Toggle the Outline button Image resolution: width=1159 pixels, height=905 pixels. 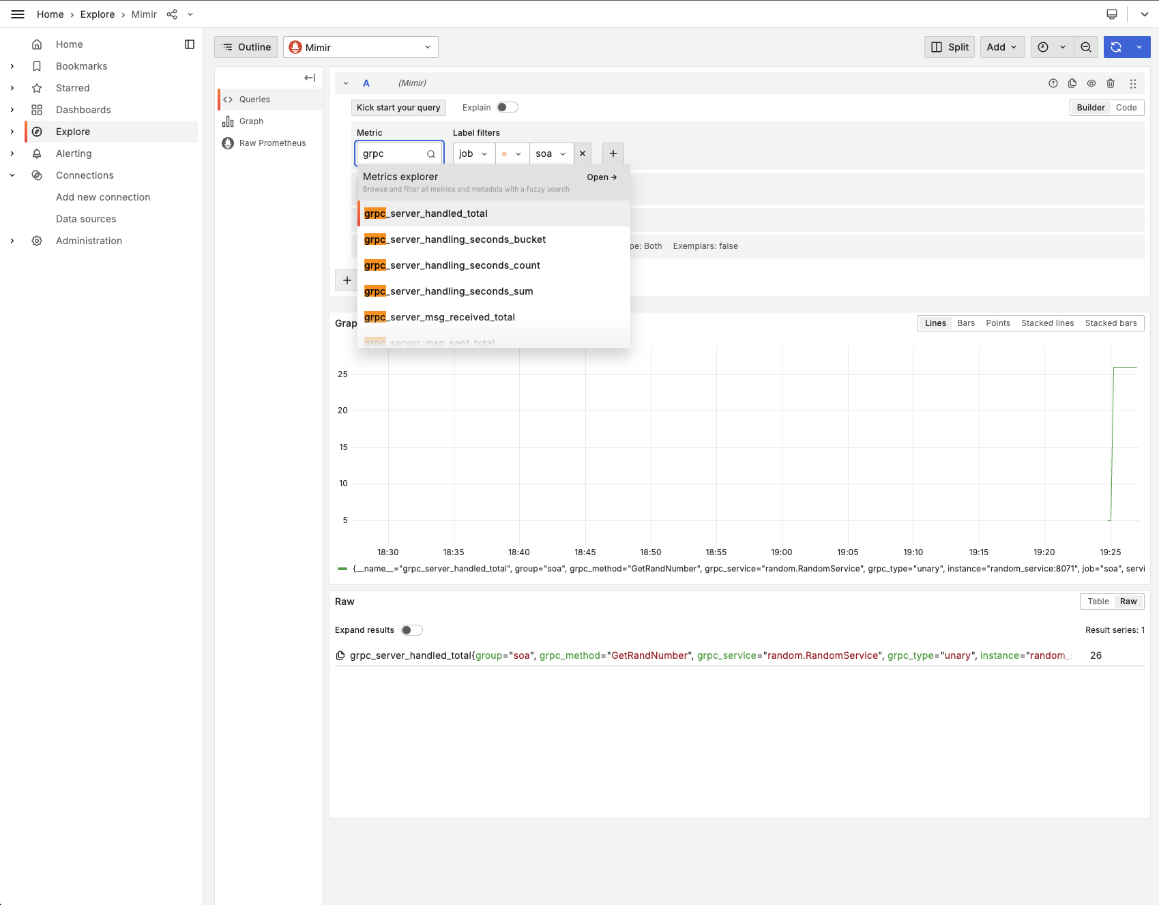[x=246, y=47]
